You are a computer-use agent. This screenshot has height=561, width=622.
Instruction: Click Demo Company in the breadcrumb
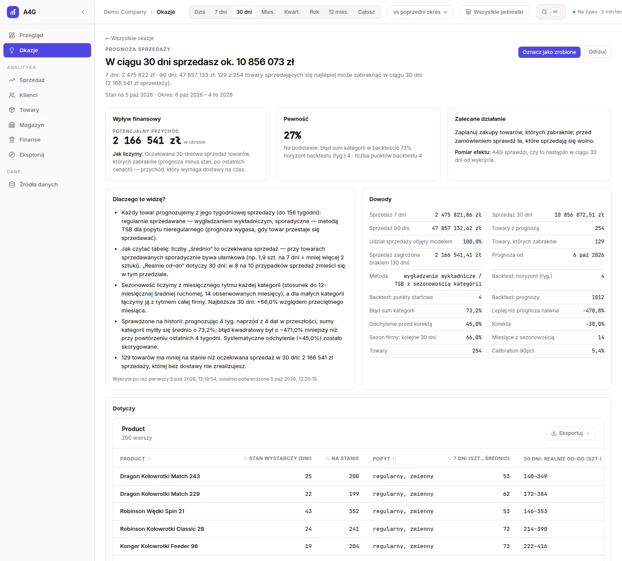[125, 12]
